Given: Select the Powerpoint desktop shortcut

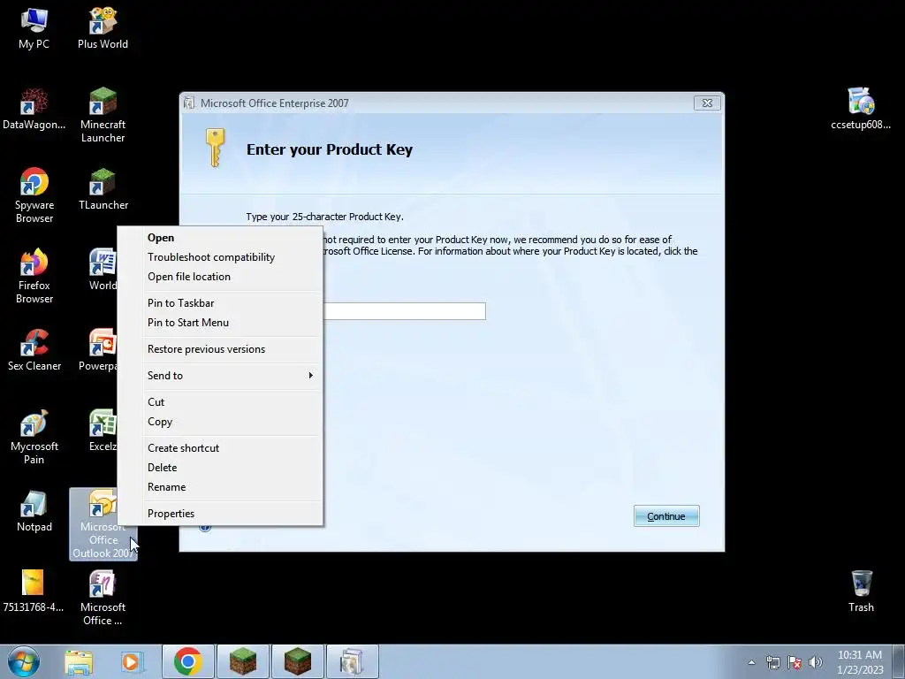Looking at the screenshot, I should pyautogui.click(x=98, y=350).
